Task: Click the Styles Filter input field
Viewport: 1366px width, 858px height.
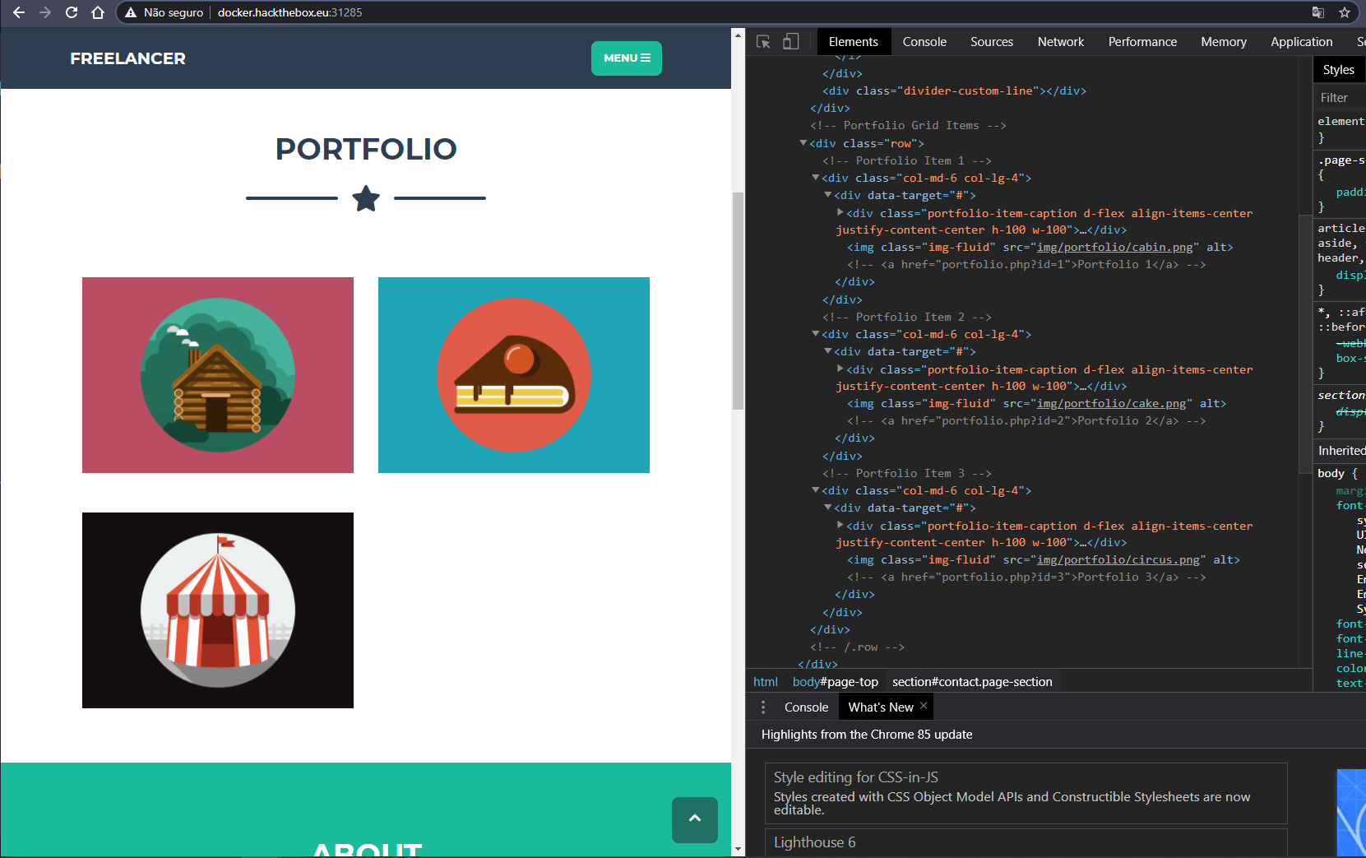Action: point(1340,98)
